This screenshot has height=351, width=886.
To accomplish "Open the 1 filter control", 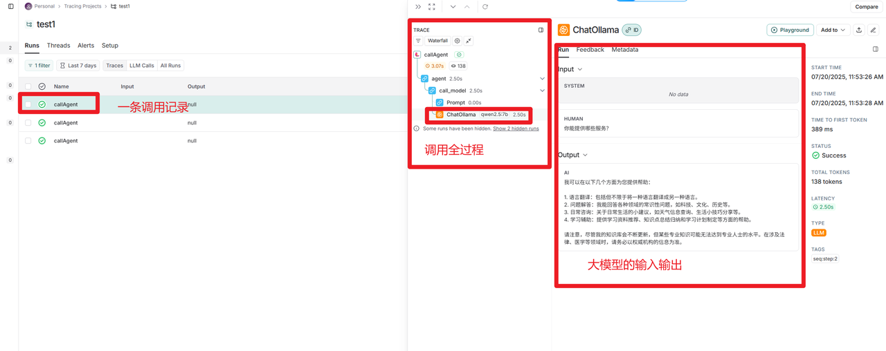I will 39,66.
